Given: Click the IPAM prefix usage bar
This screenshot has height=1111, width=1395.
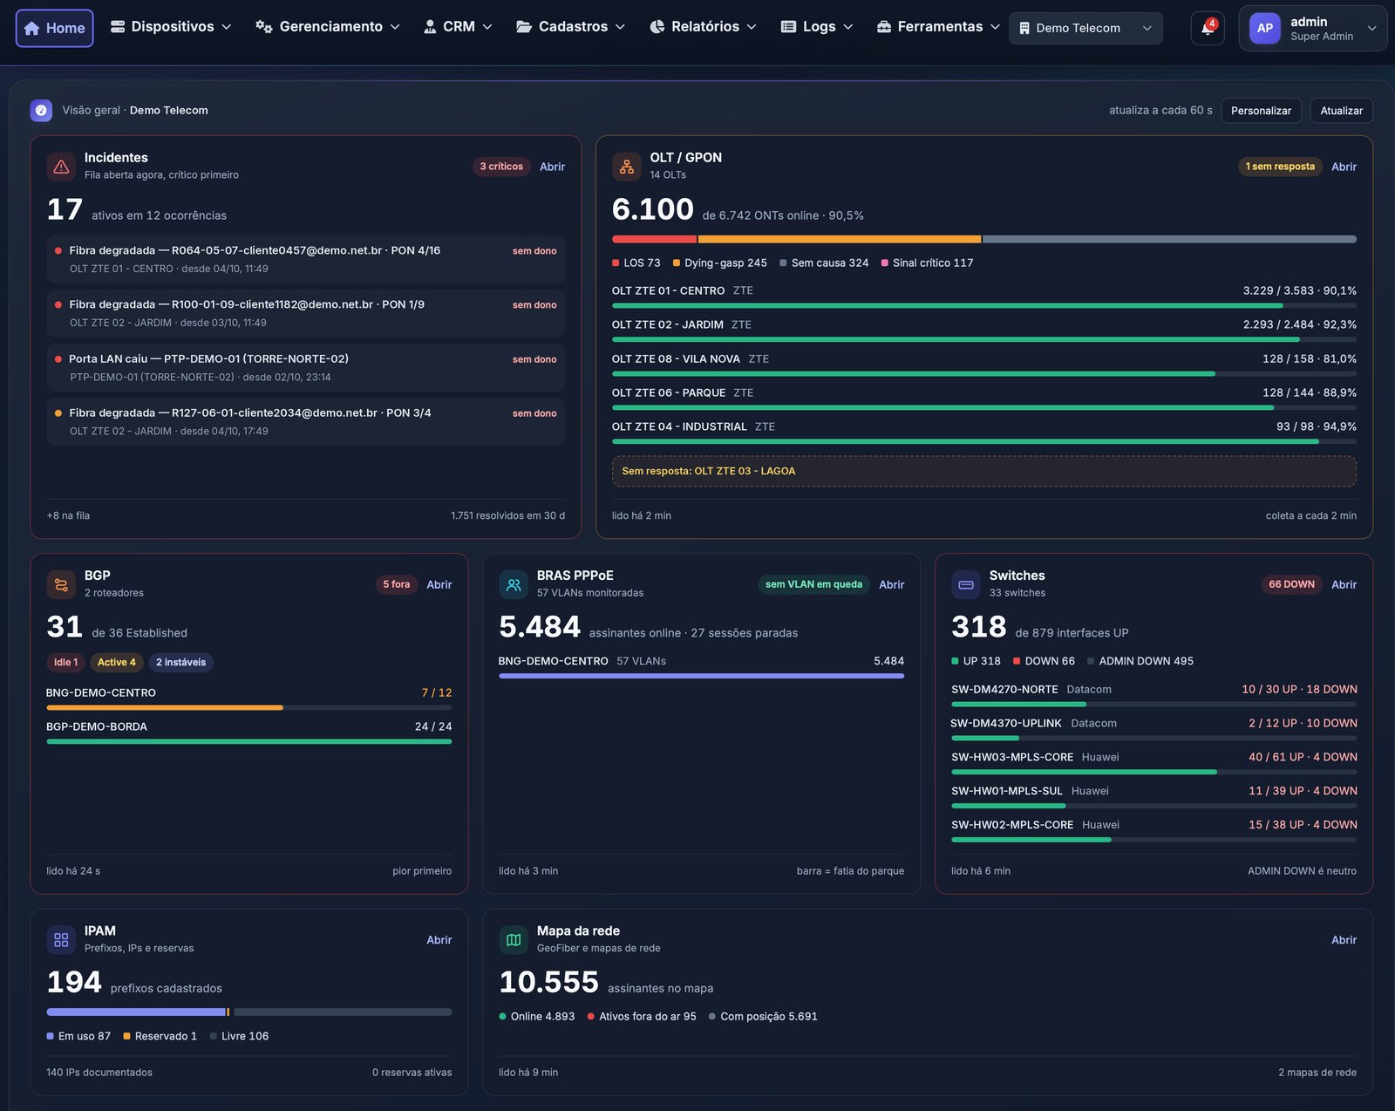Looking at the screenshot, I should [248, 1012].
